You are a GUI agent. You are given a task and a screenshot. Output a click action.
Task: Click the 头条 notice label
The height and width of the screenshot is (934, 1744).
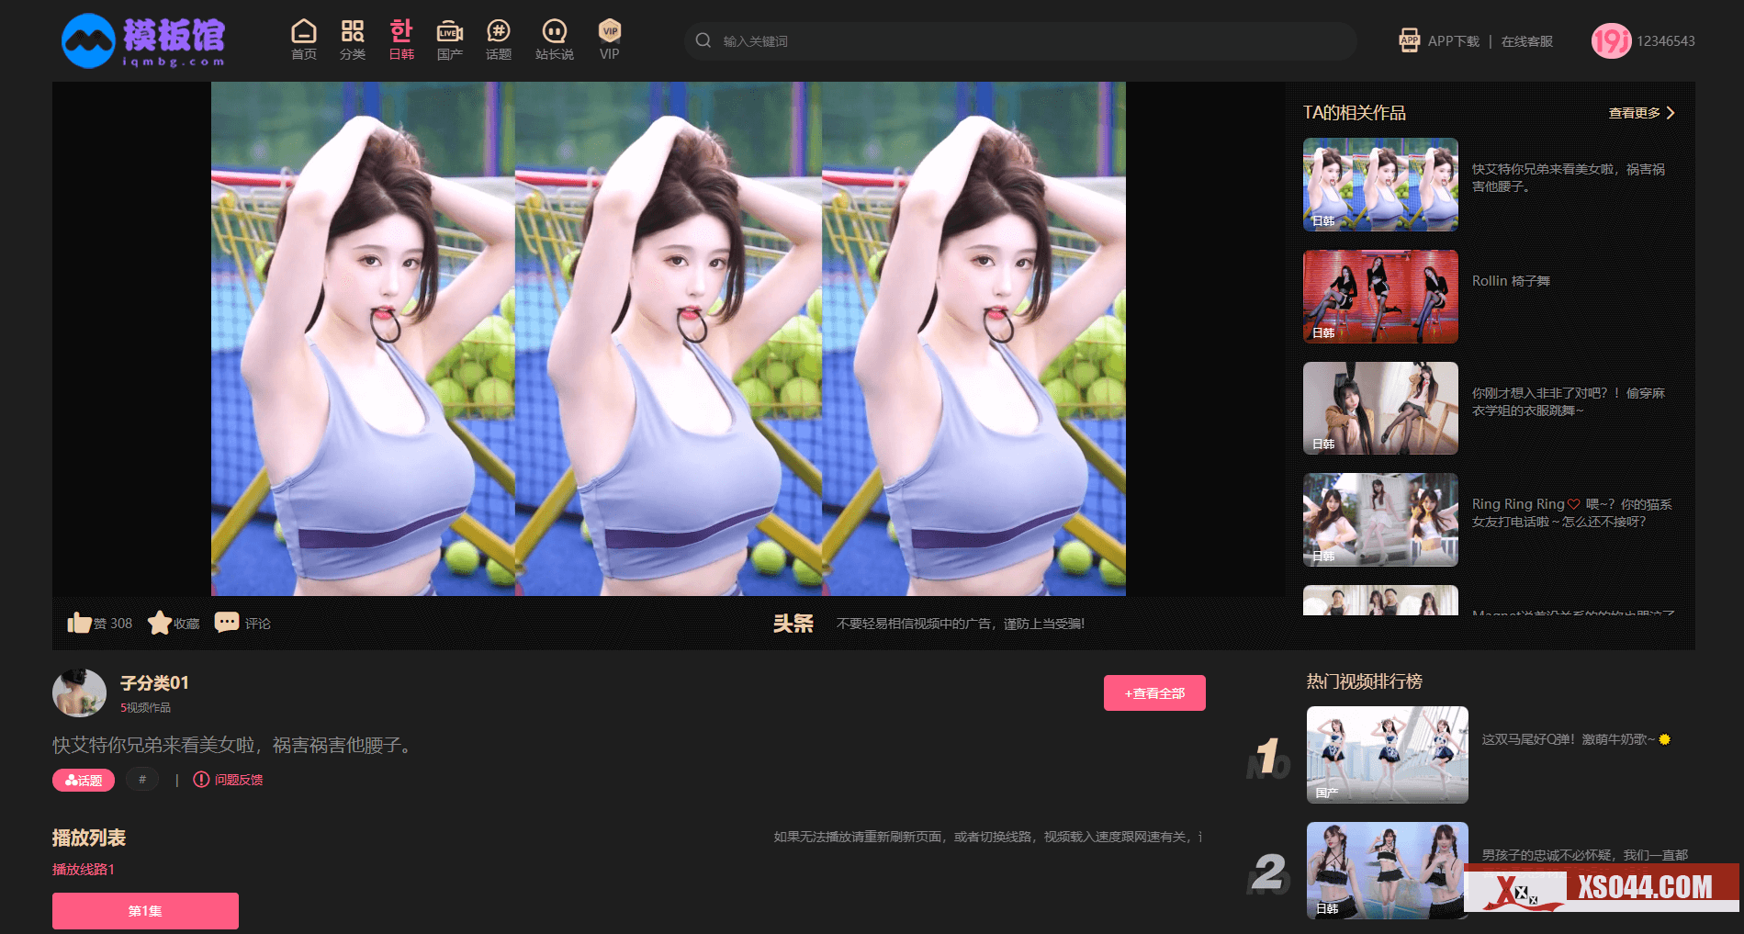click(x=793, y=624)
